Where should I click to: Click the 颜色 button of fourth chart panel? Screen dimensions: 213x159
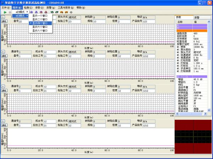(4, 125)
